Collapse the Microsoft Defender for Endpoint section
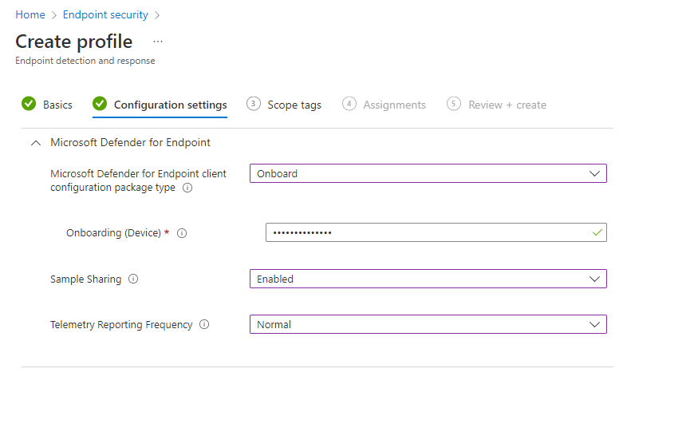686x428 pixels. coord(36,143)
